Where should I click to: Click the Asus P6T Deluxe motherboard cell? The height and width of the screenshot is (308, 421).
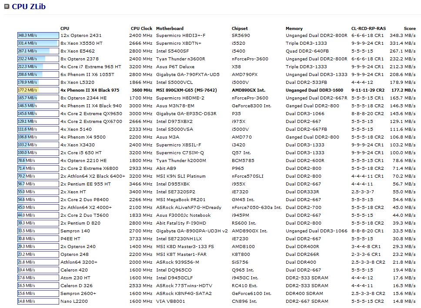pos(175,66)
